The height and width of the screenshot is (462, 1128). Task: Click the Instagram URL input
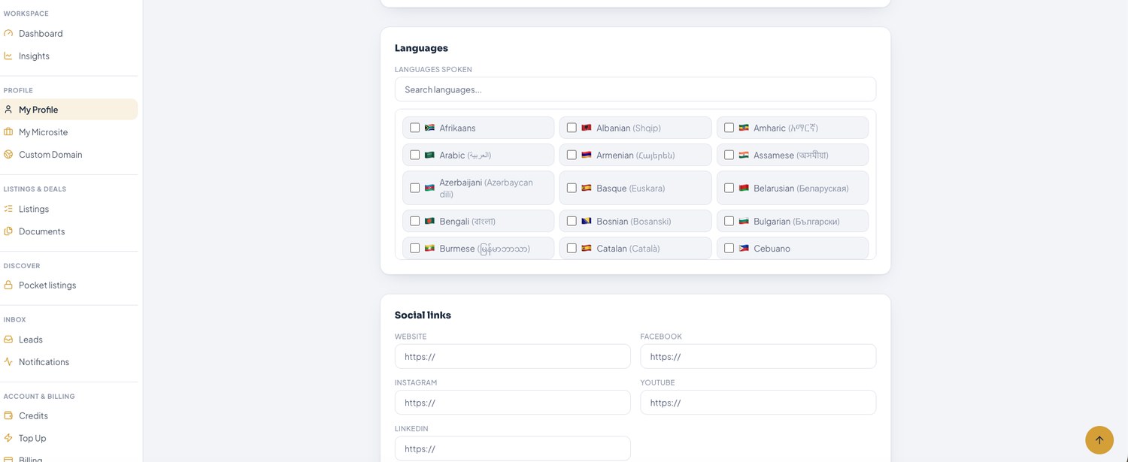coord(512,403)
